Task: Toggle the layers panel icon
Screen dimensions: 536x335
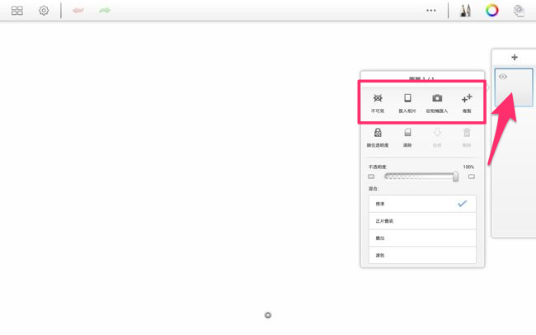Action: point(519,11)
